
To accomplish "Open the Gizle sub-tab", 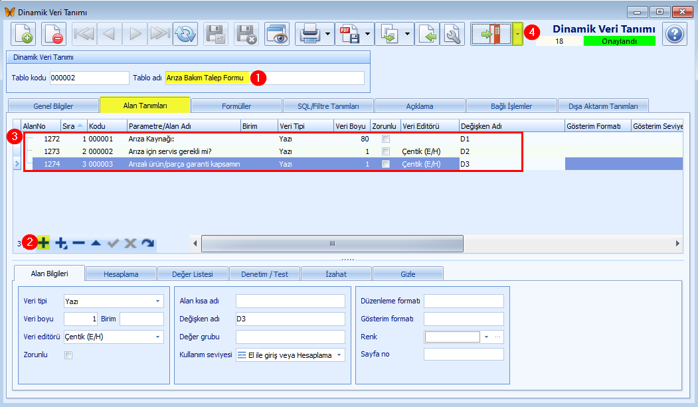I will (x=408, y=274).
